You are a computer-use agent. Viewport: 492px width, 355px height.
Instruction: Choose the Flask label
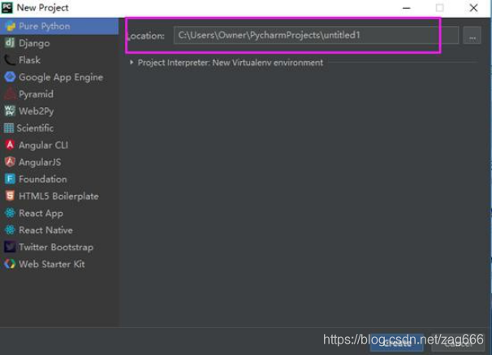tap(29, 60)
